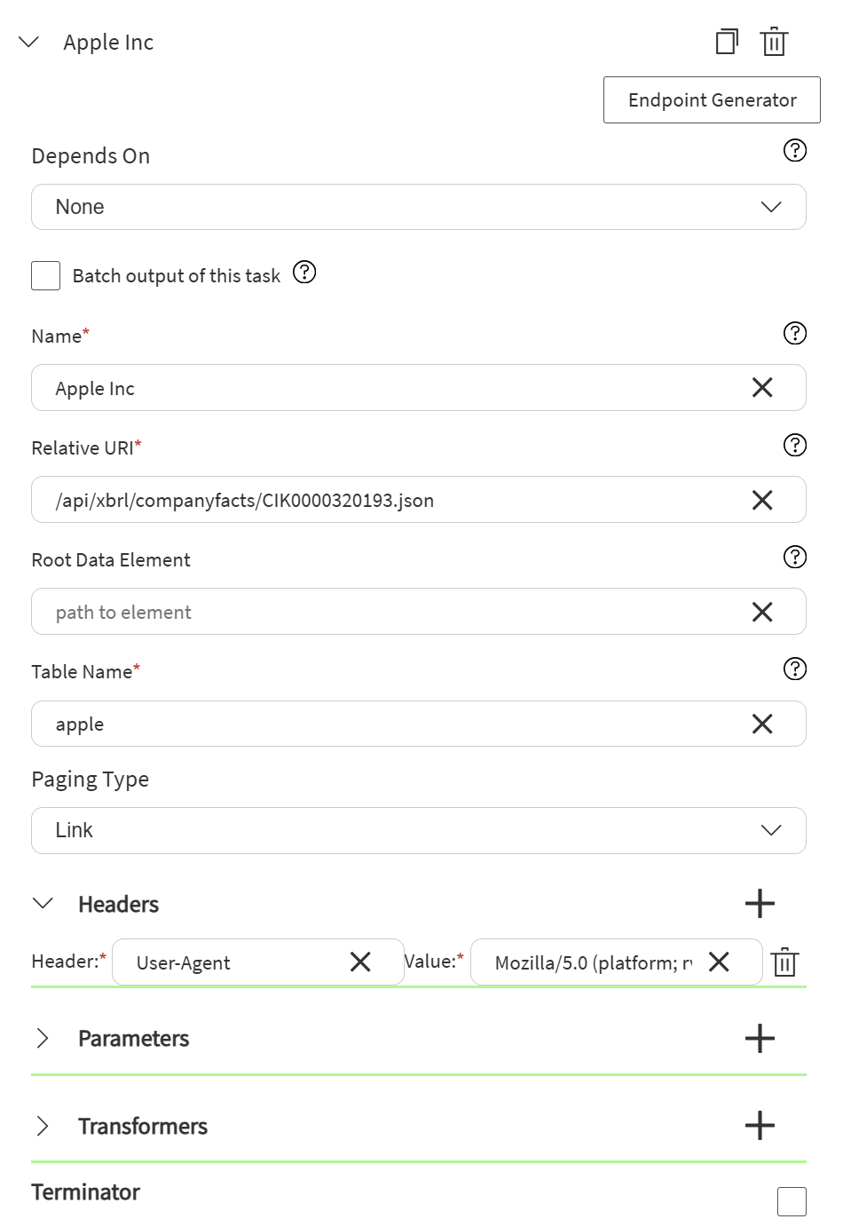Enable Batch output of this task

coord(46,276)
